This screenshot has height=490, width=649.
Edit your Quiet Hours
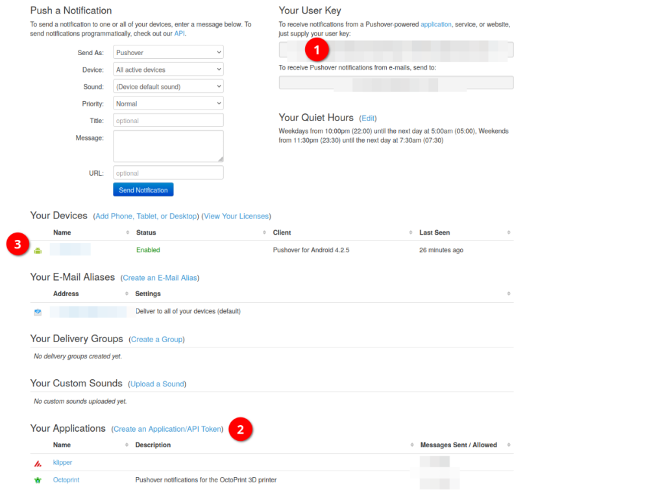(x=368, y=118)
